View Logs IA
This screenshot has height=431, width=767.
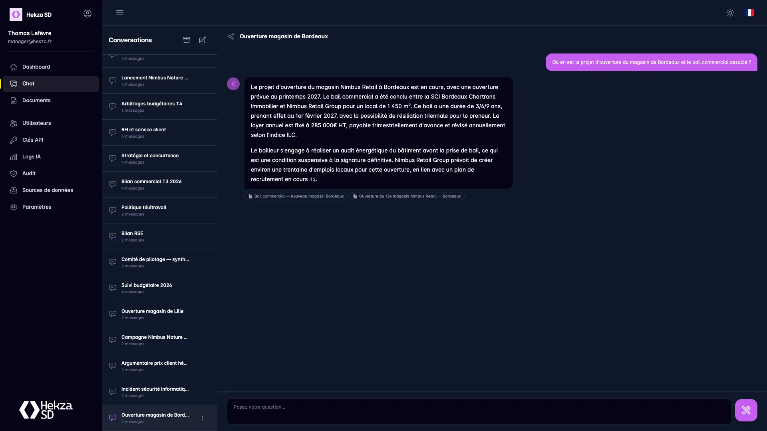[51, 156]
